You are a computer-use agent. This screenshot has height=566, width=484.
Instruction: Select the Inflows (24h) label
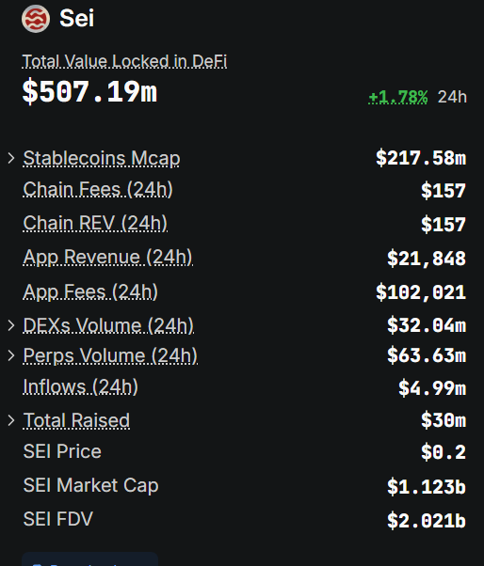pos(81,386)
